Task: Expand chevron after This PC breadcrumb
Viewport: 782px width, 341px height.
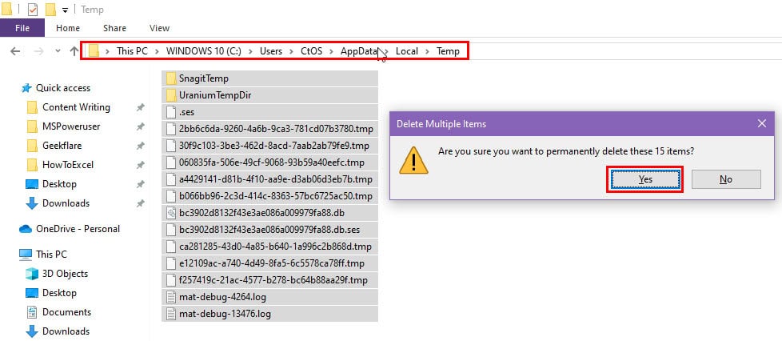Action: pyautogui.click(x=157, y=51)
